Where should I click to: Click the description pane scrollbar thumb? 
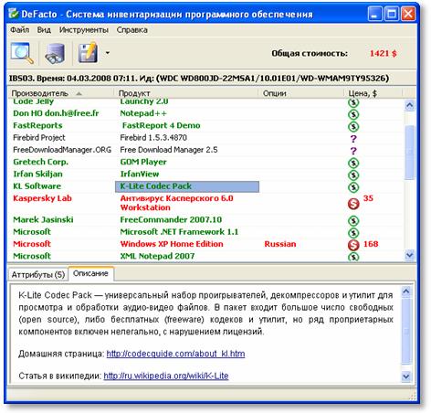click(x=406, y=332)
